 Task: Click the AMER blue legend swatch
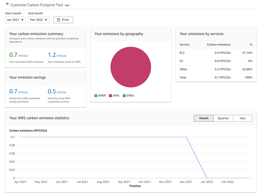tap(96, 96)
